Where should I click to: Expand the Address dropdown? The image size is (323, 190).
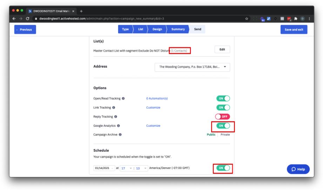point(192,67)
